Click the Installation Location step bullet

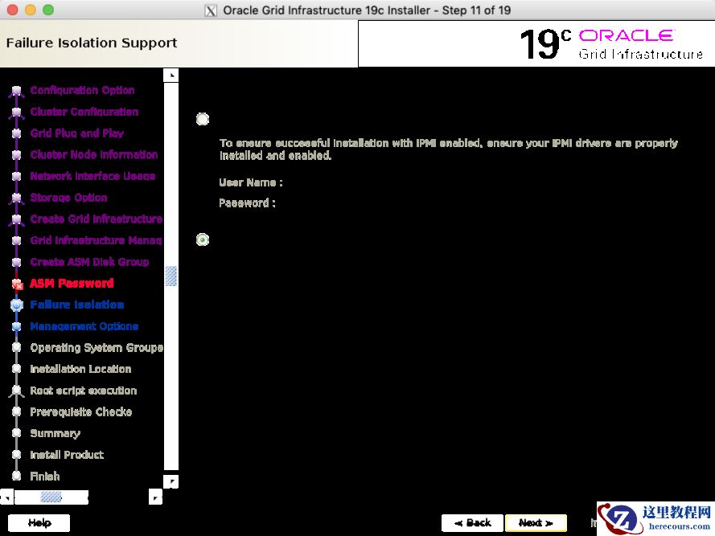pyautogui.click(x=16, y=369)
